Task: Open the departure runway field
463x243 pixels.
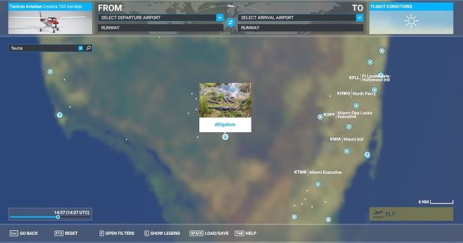Action: tap(160, 28)
